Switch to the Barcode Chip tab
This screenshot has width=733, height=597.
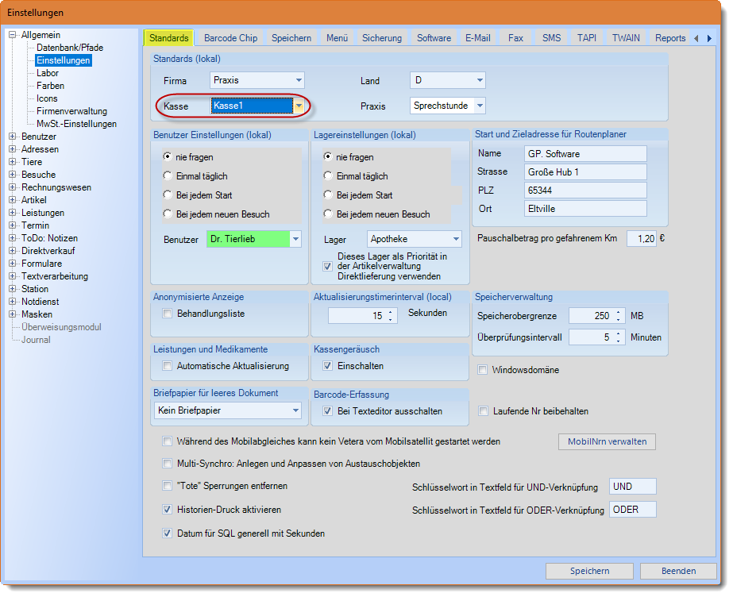click(230, 38)
